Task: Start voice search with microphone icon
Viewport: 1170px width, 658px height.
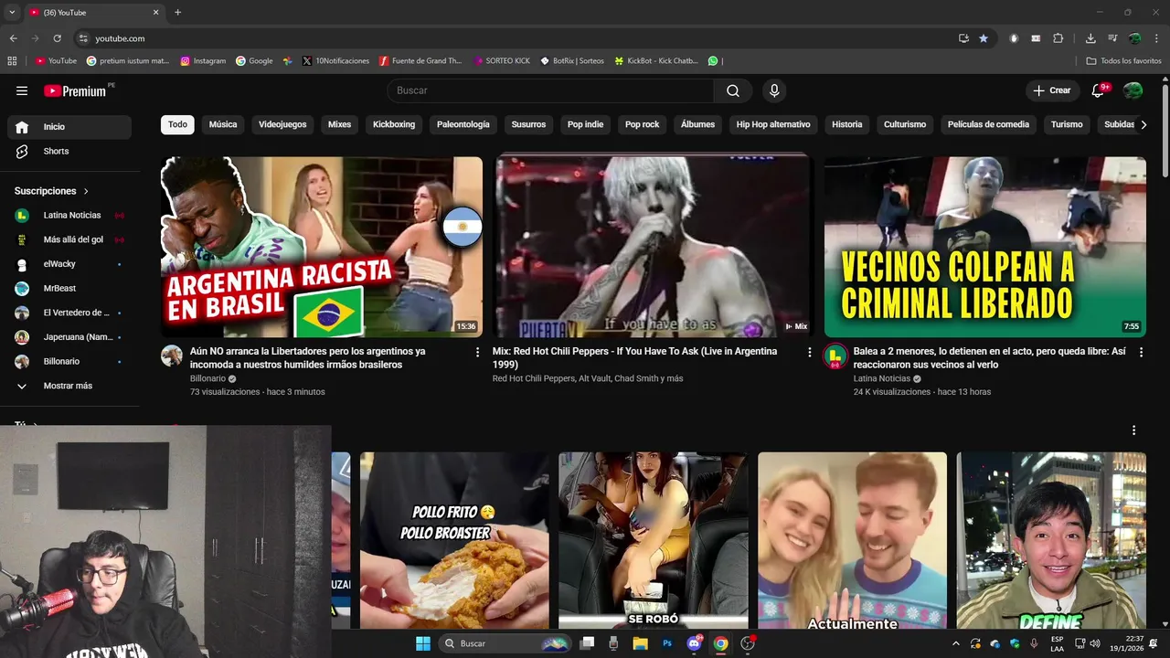Action: click(774, 90)
